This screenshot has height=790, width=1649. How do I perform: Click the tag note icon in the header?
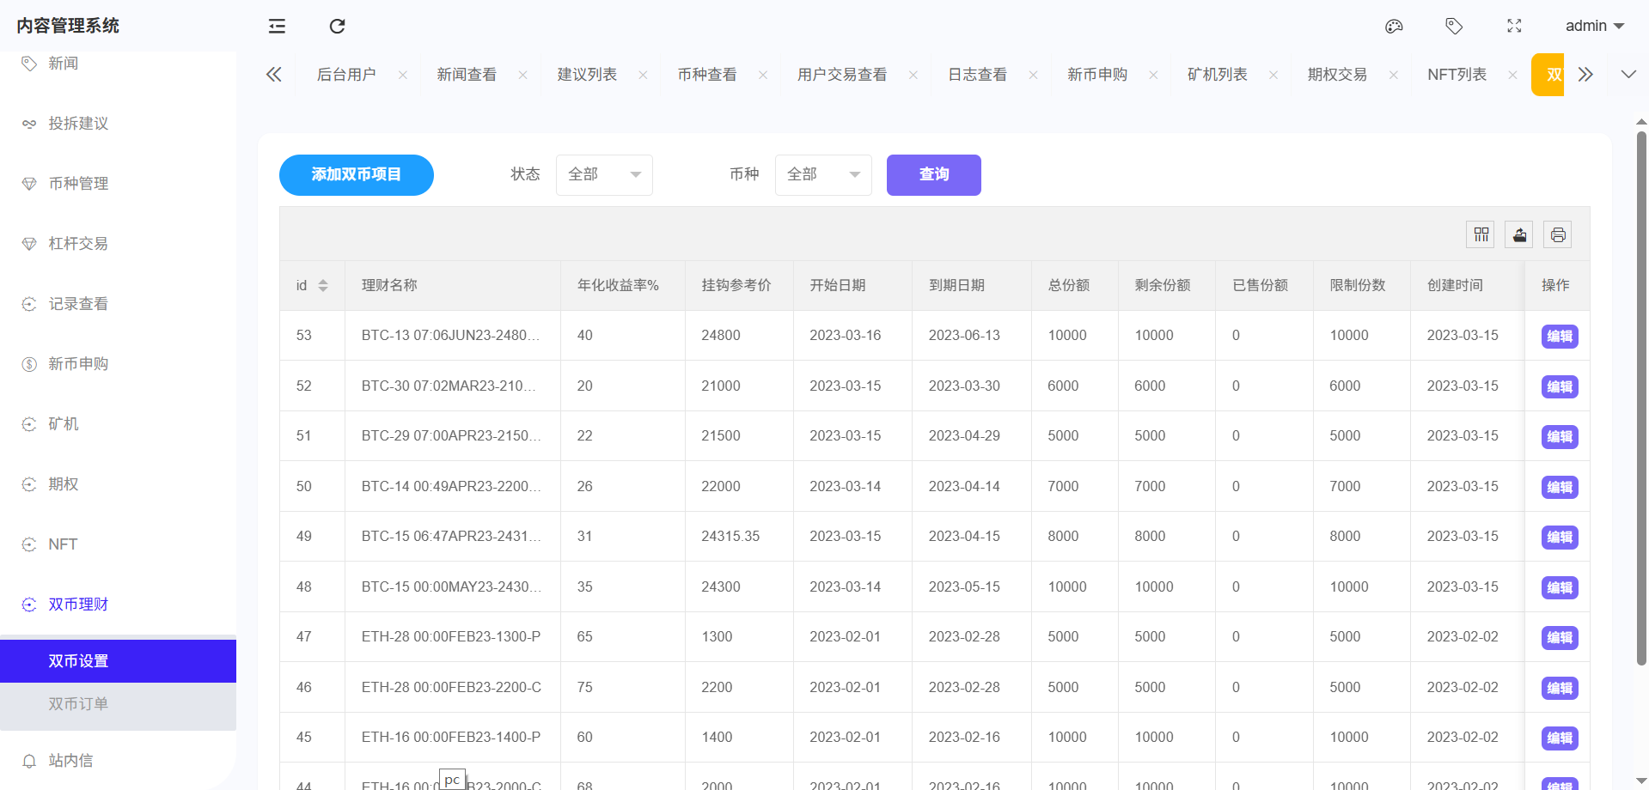(x=1454, y=26)
